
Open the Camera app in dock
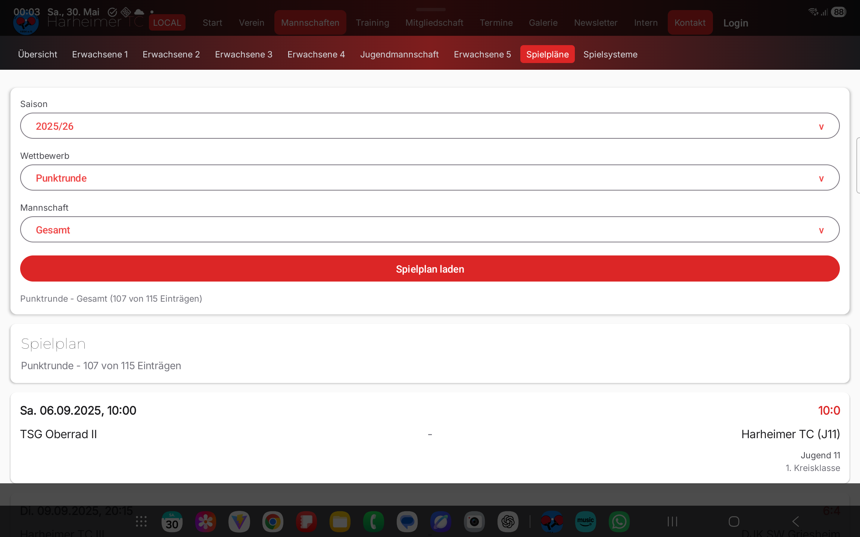point(474,521)
